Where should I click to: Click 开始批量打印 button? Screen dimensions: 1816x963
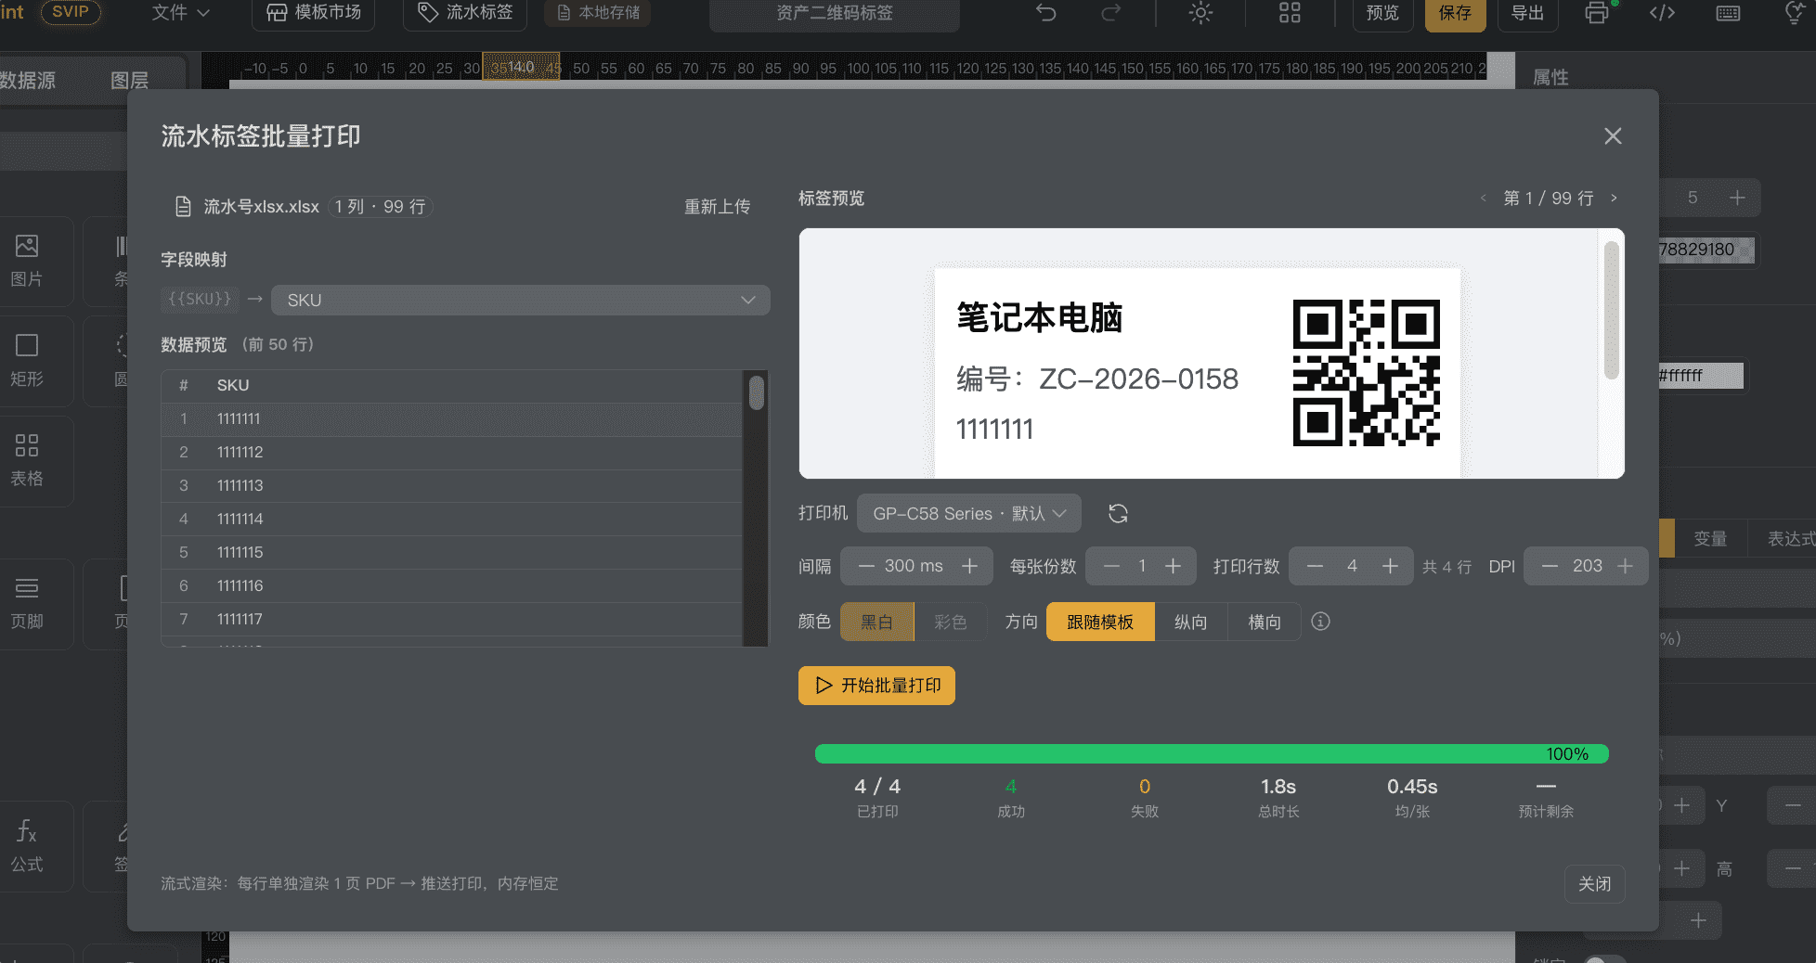pos(876,686)
